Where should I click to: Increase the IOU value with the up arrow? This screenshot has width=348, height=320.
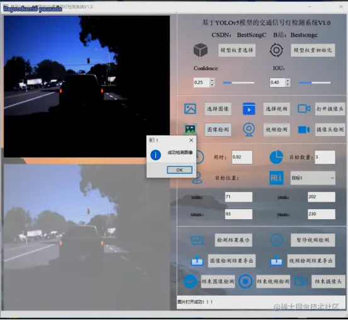288,81
